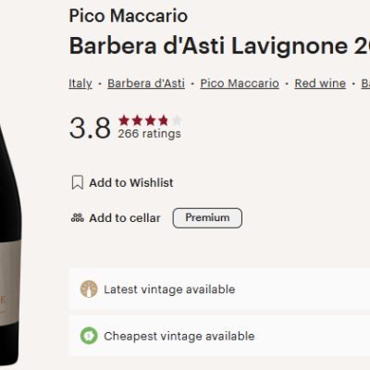Screen dimensions: 370x370
Task: Click the cellar bottles icon
Action: pyautogui.click(x=78, y=217)
